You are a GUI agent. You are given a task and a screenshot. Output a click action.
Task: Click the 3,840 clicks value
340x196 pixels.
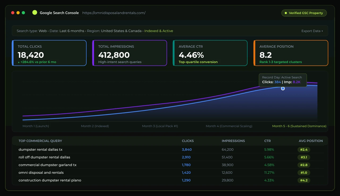pyautogui.click(x=187, y=150)
